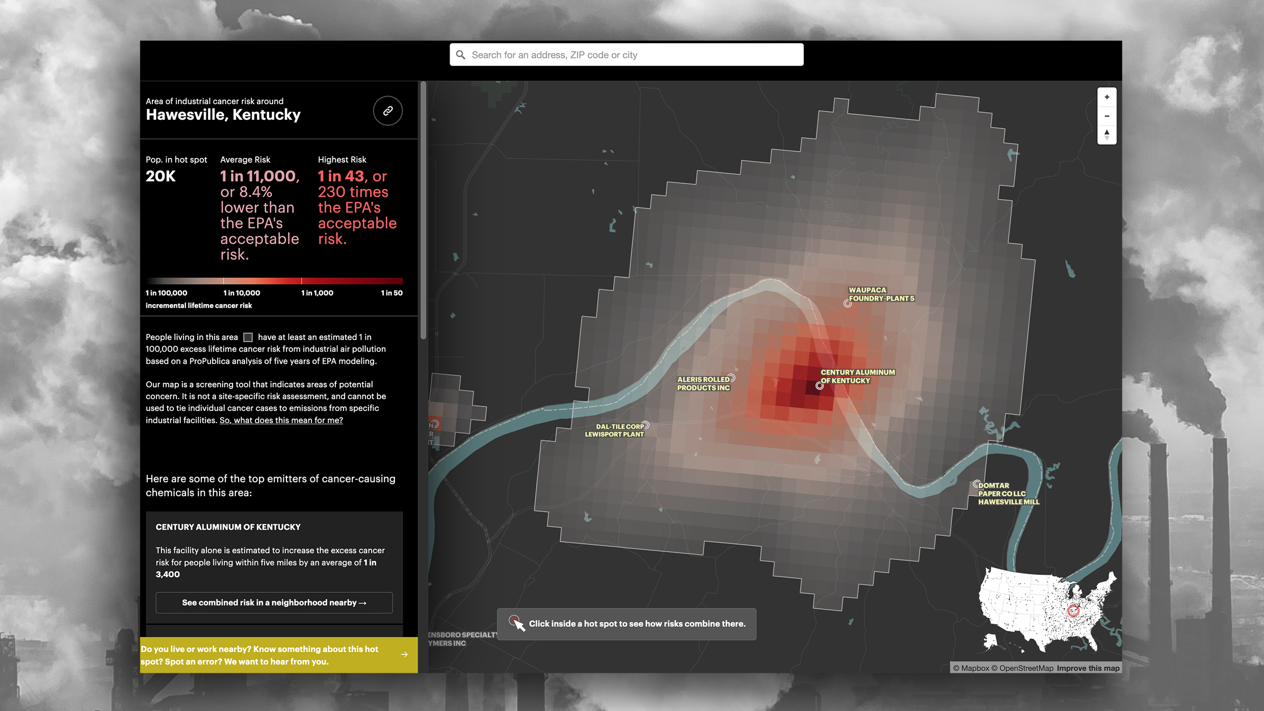1264x711 pixels.
Task: Click the Waupaca Foundry Plant 5 map marker
Action: pyautogui.click(x=847, y=304)
